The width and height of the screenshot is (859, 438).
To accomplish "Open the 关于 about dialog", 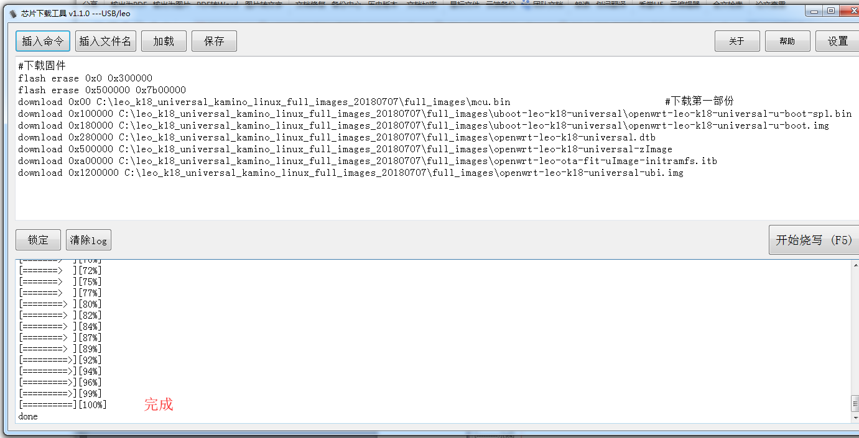I will point(737,41).
